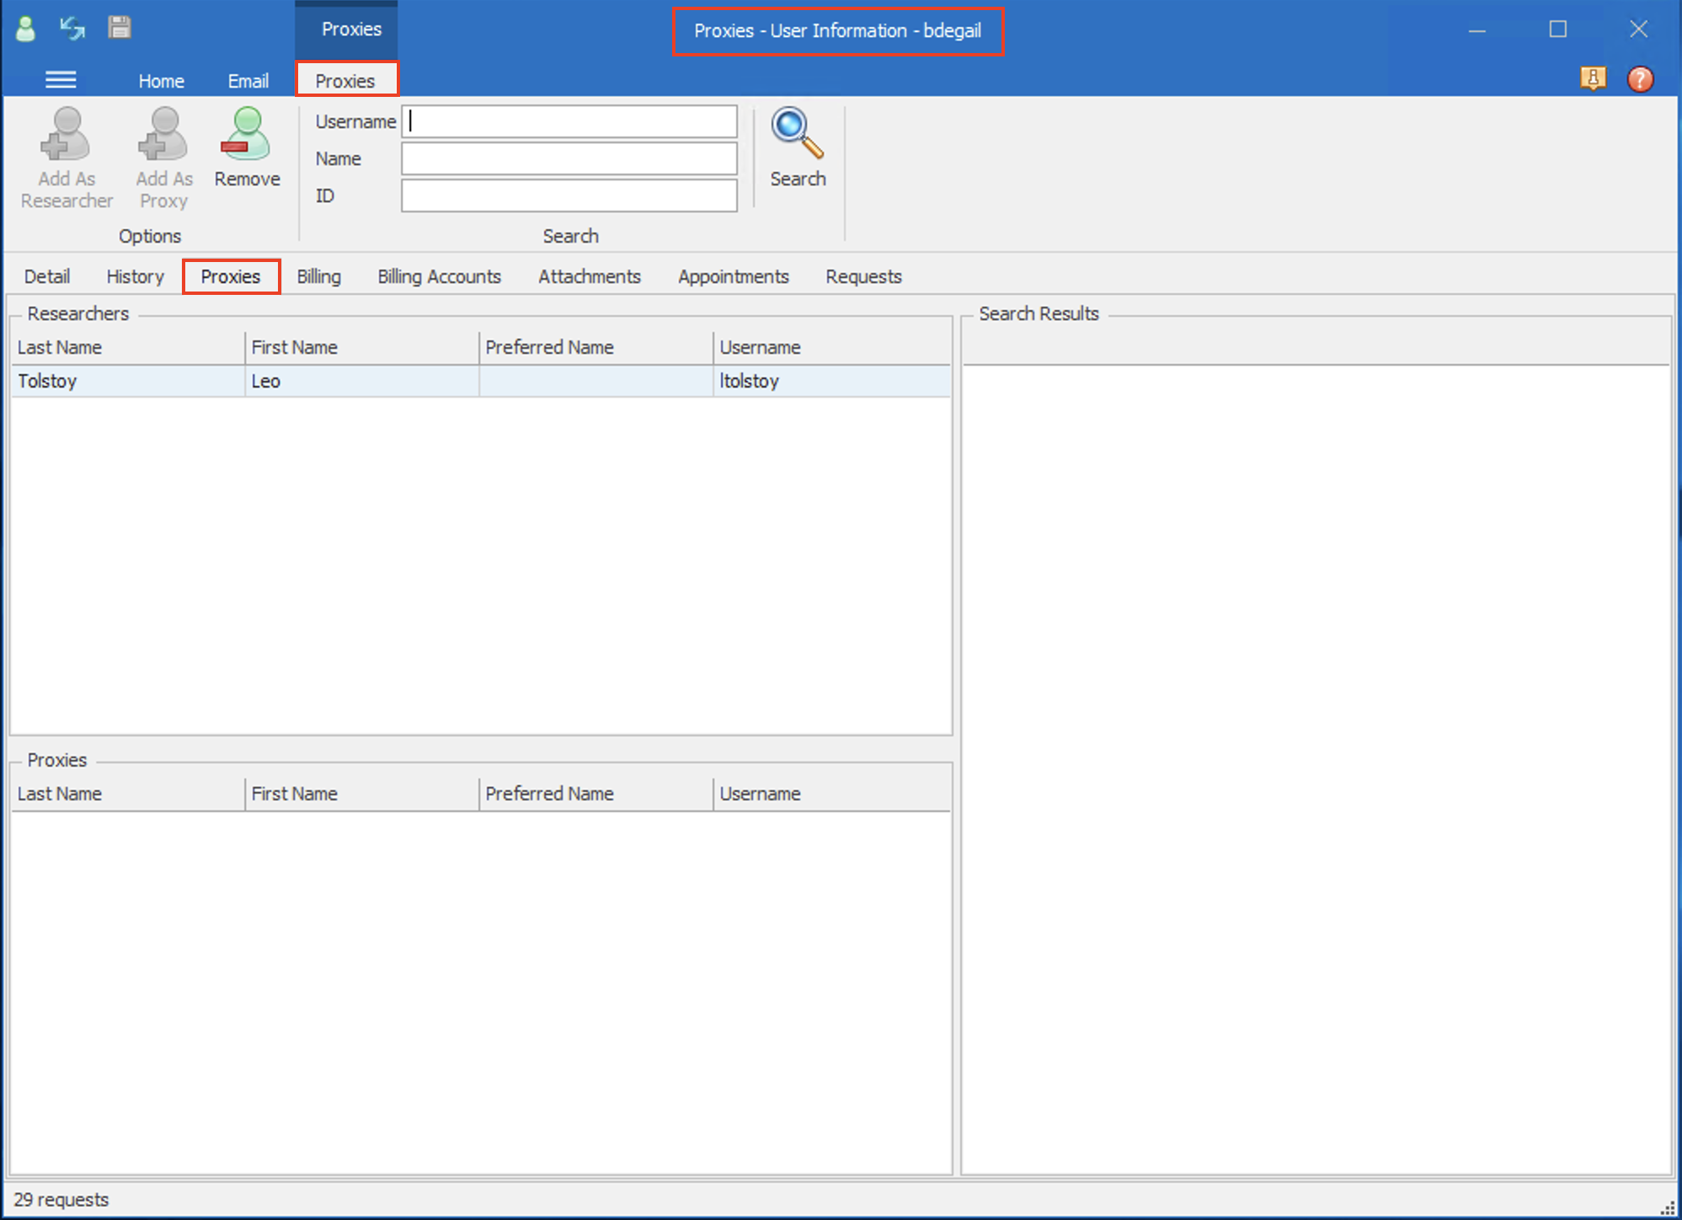Viewport: 1682px width, 1220px height.
Task: Click the Remove user icon
Action: 246,135
